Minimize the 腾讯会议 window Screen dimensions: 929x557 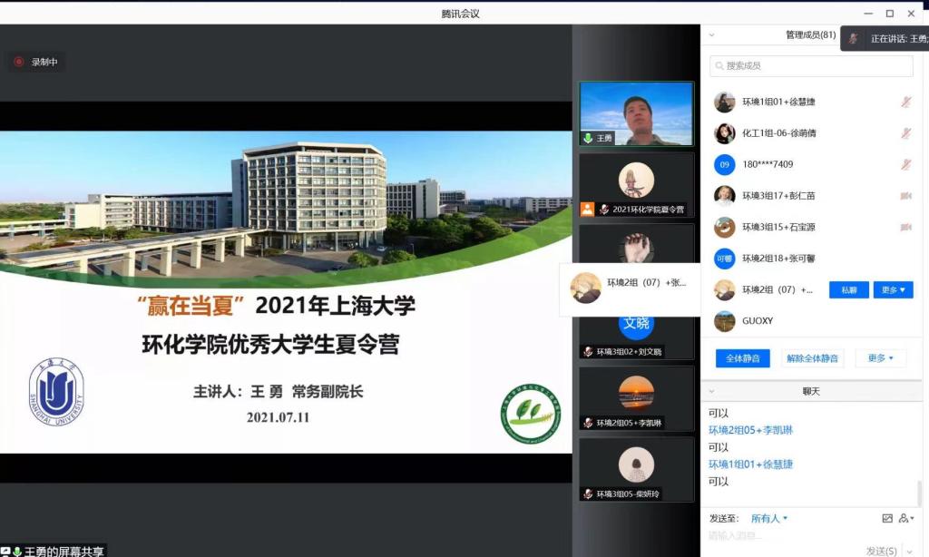(x=868, y=14)
